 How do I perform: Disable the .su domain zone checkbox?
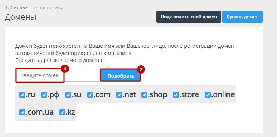[x=68, y=95]
